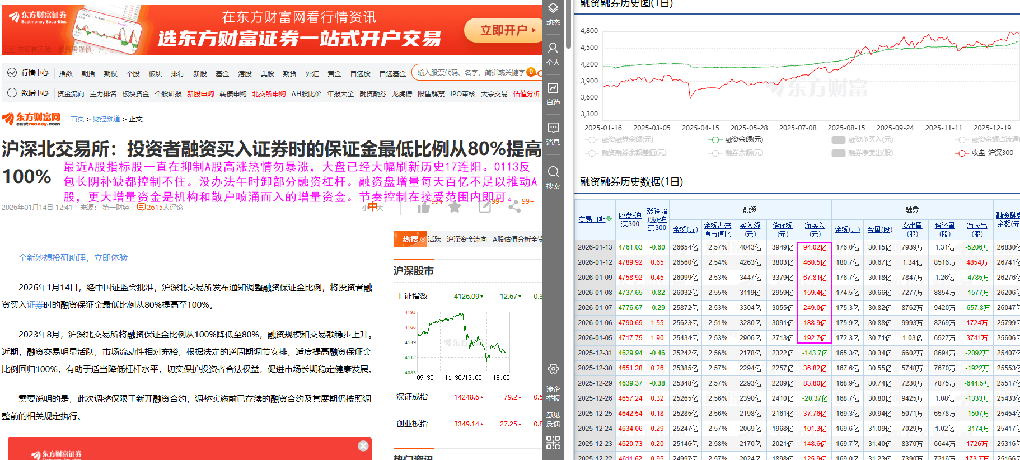Viewport: 1020px width, 460px height.
Task: Sort table by 净买入(元) header
Action: [815, 229]
